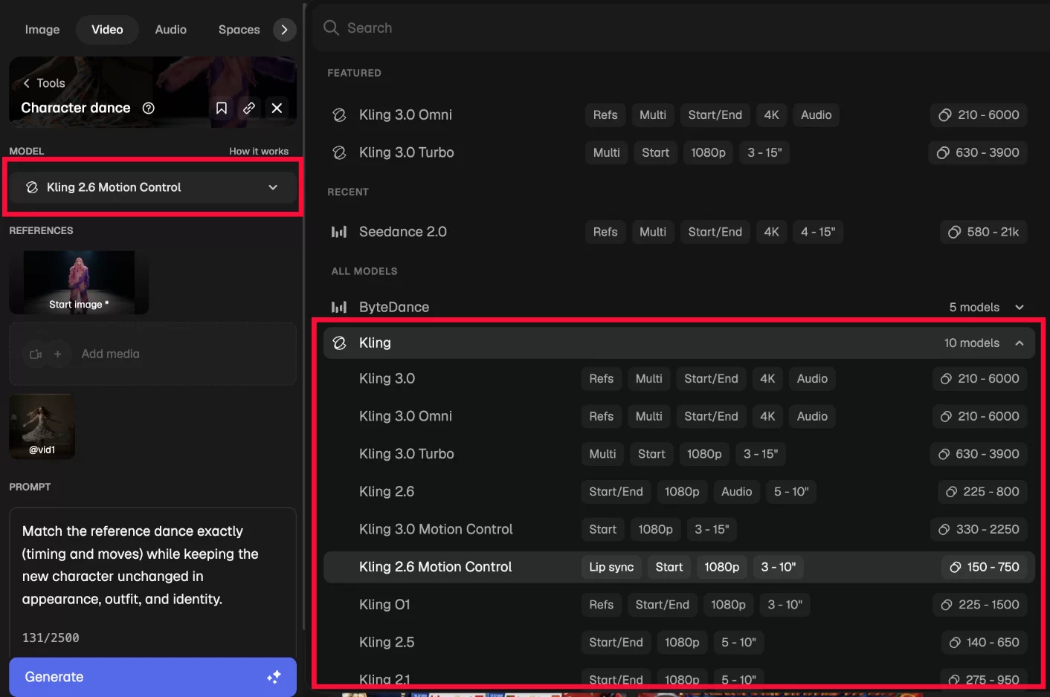
Task: Select Kling 3.0 in the Kling group
Action: (679, 379)
